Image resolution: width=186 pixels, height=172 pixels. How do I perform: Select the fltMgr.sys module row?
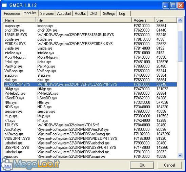(x=90, y=89)
